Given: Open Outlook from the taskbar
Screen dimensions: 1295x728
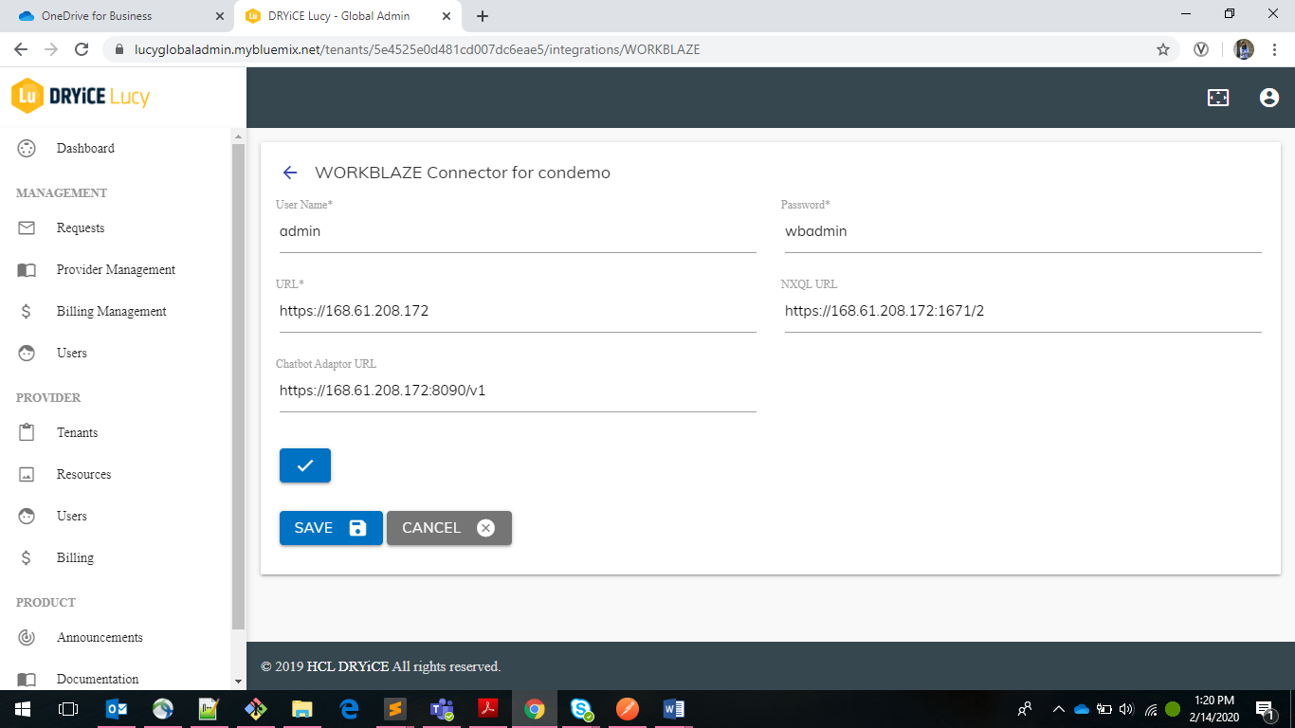Looking at the screenshot, I should click(x=118, y=708).
